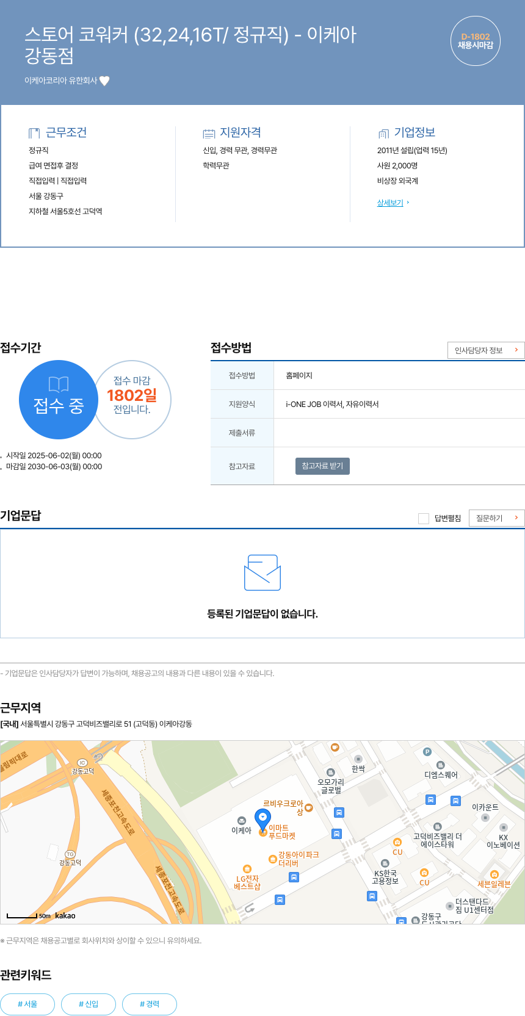Click the KS한국고용정보 map marker
525x1016 pixels.
(385, 863)
